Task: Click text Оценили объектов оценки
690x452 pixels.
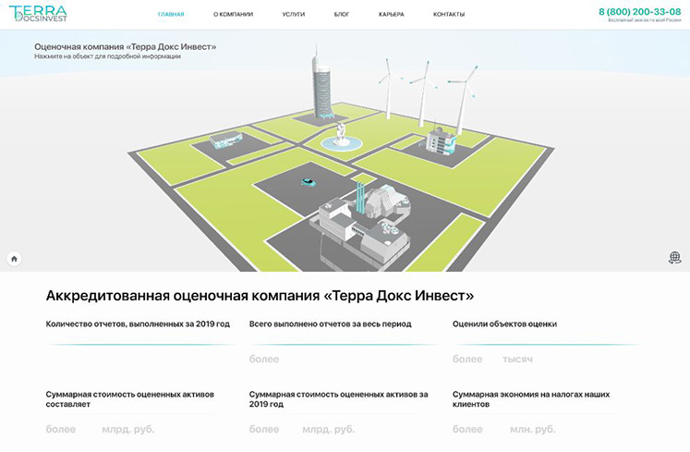Action: click(x=504, y=324)
